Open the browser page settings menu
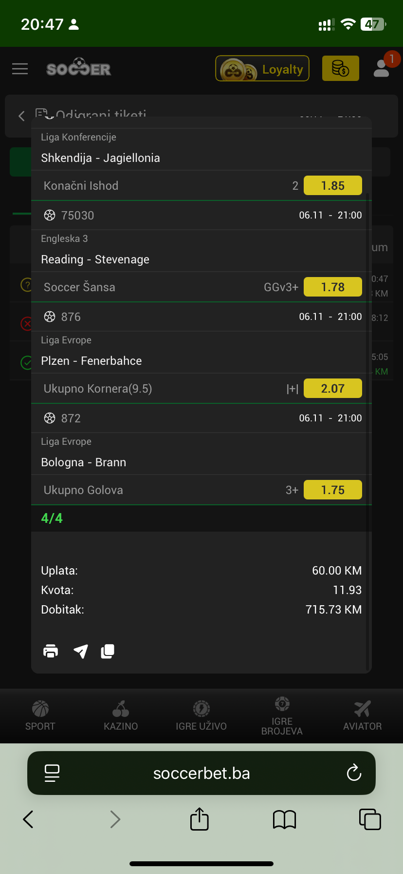The width and height of the screenshot is (403, 874). 52,773
